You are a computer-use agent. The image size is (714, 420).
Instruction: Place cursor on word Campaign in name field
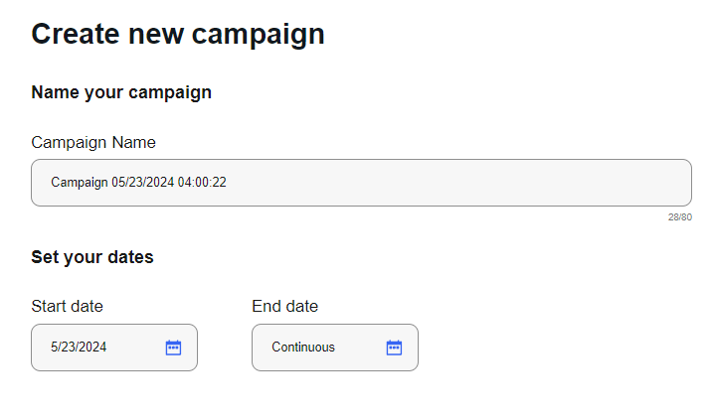click(x=80, y=183)
